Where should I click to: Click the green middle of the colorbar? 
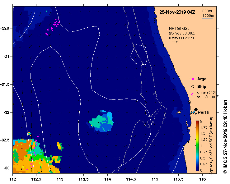[x=197, y=146]
